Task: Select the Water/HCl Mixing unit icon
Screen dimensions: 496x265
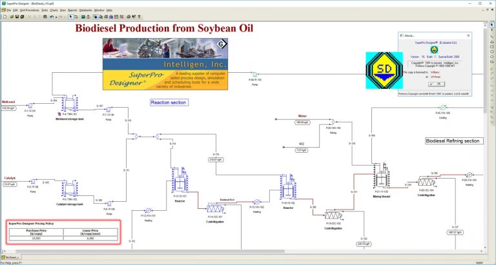Action: click(x=333, y=122)
